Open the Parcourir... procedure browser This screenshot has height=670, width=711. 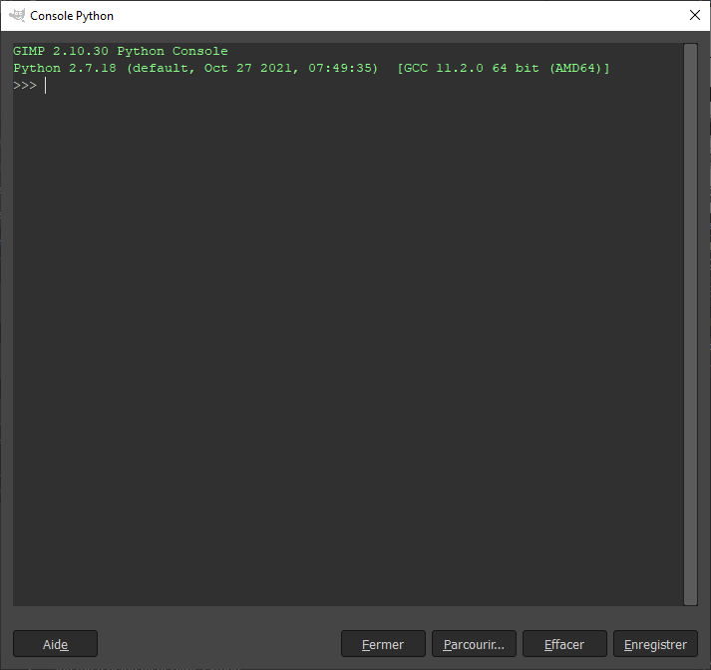pos(474,644)
